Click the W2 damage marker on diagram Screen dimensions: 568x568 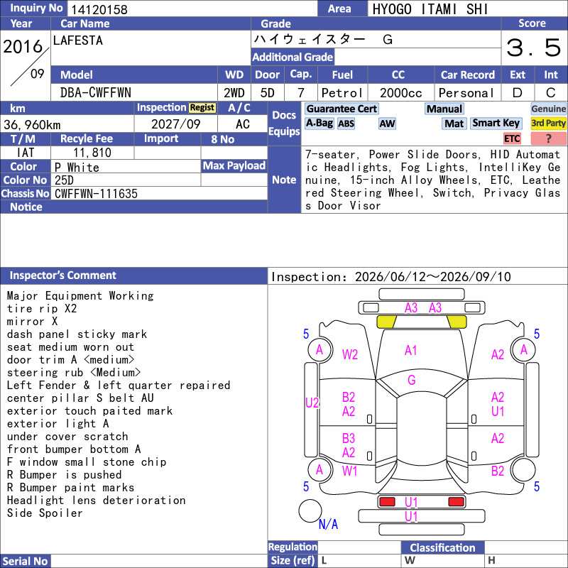tap(349, 354)
